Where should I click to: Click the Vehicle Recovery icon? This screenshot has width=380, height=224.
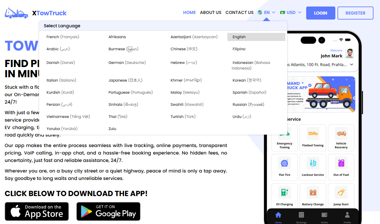(341, 134)
